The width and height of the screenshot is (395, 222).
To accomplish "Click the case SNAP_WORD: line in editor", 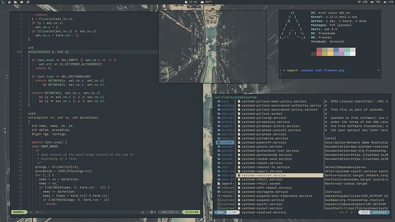I will pos(45,146).
